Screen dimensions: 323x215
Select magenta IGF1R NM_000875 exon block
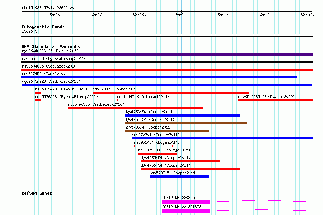point(186,202)
